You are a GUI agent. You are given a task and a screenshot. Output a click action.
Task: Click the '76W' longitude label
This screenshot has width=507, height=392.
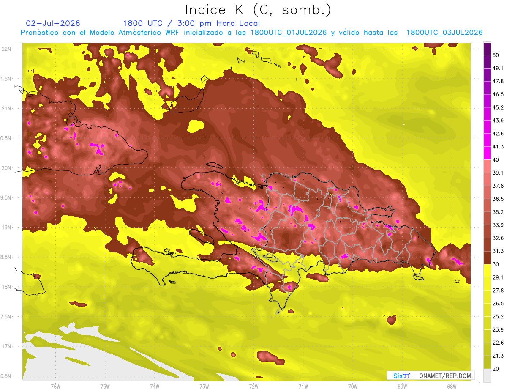click(x=55, y=387)
